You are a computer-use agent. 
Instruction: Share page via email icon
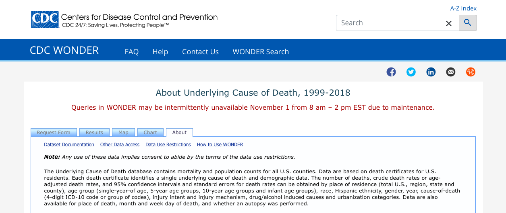click(x=450, y=72)
